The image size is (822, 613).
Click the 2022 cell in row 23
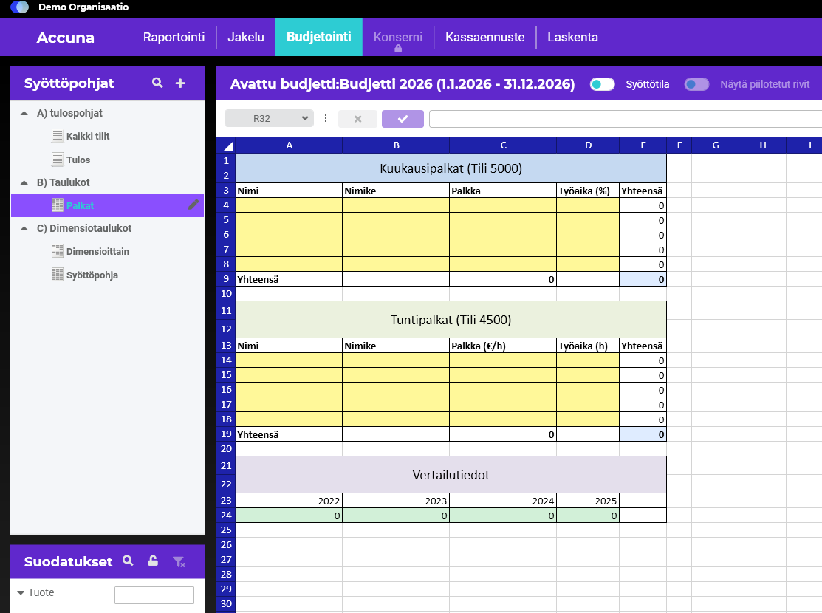(289, 501)
